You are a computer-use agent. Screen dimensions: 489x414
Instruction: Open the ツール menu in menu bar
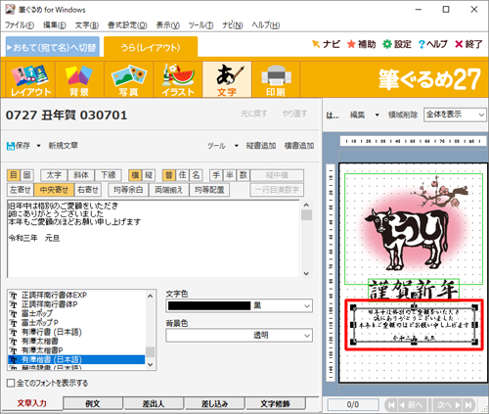[x=200, y=25]
